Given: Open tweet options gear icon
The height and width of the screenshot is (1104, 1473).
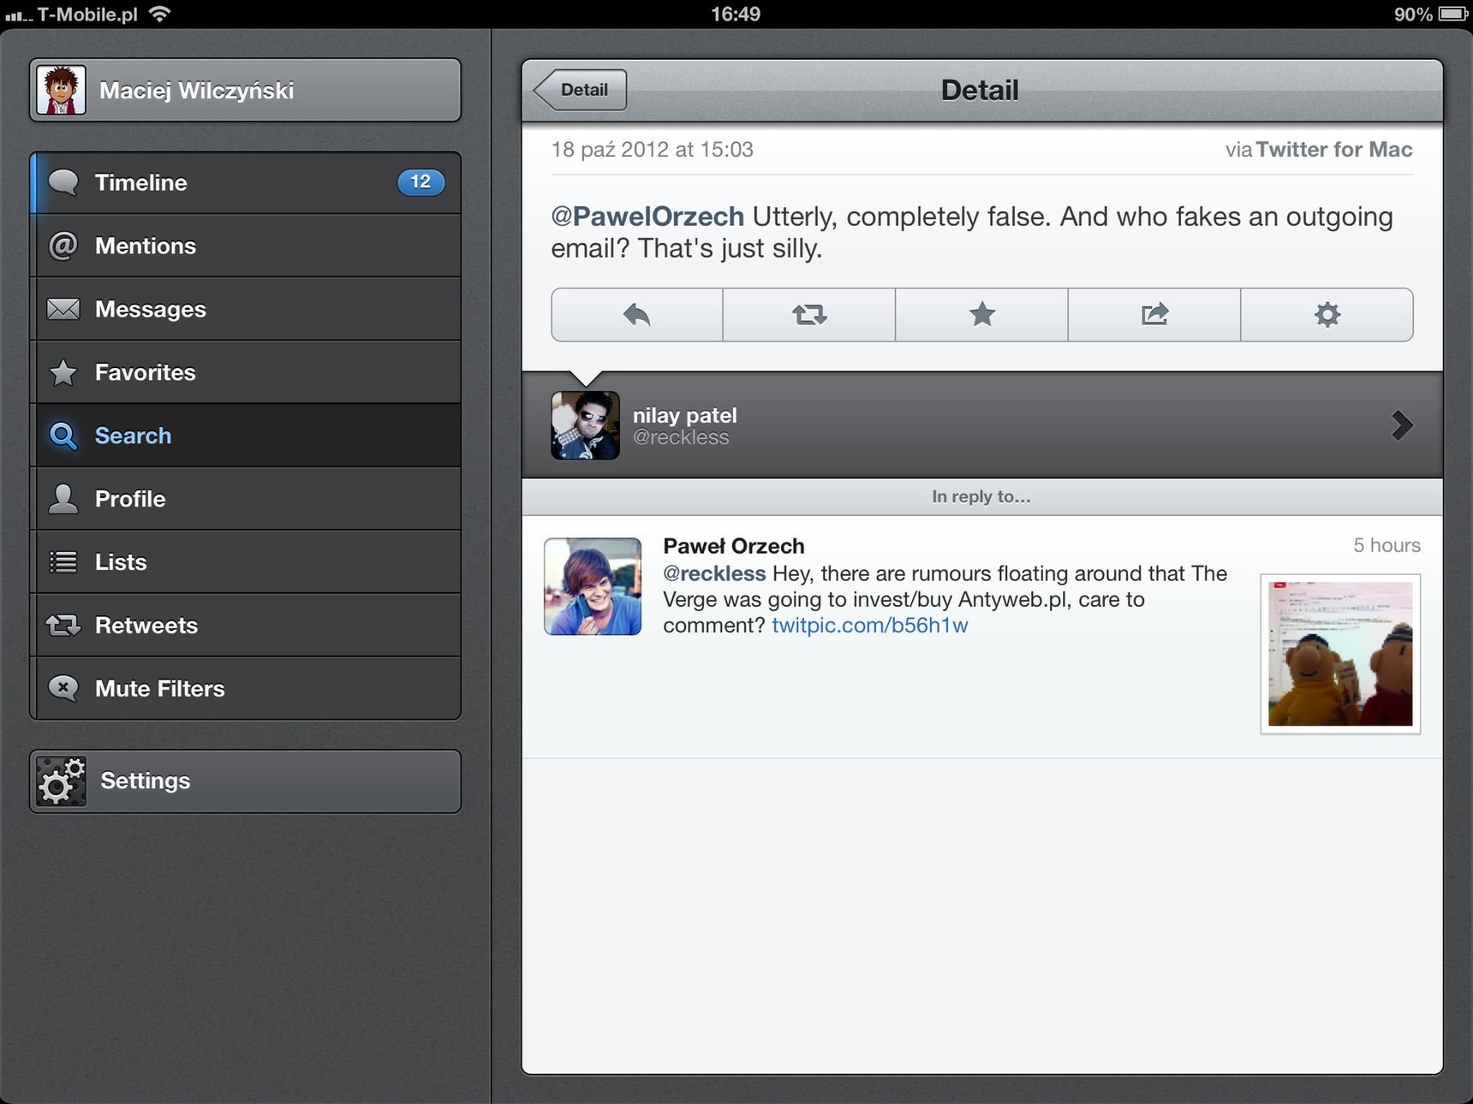Looking at the screenshot, I should (1327, 315).
